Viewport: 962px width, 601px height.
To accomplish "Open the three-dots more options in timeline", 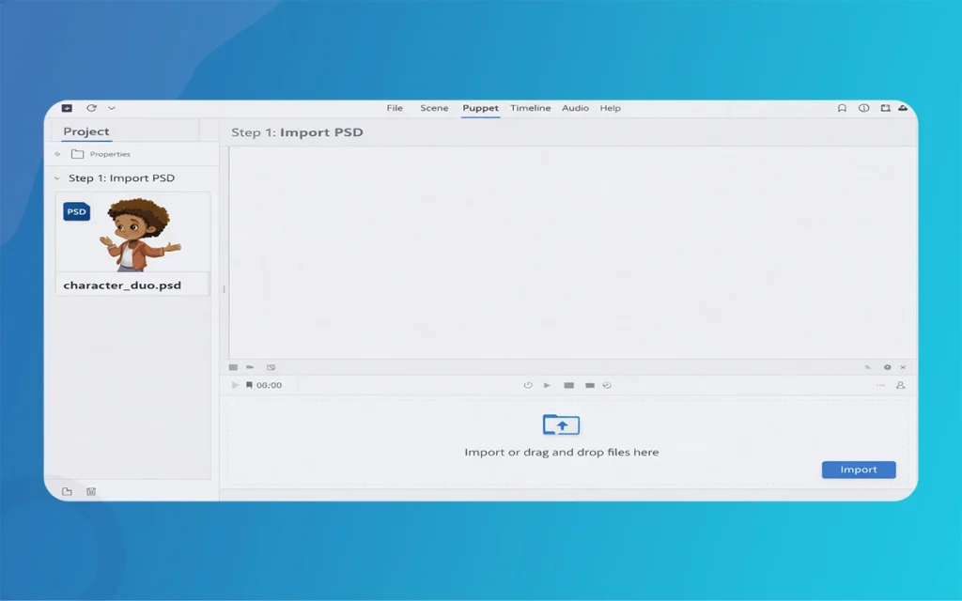I will click(880, 385).
